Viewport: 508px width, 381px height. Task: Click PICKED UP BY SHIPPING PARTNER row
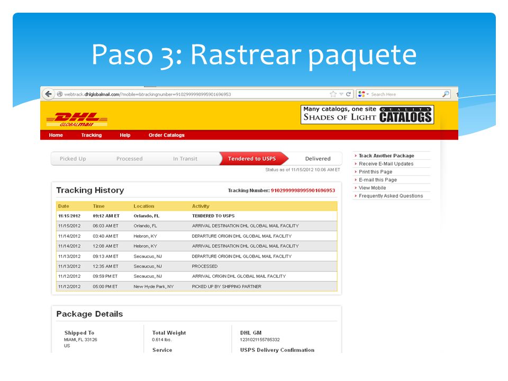[197, 286]
